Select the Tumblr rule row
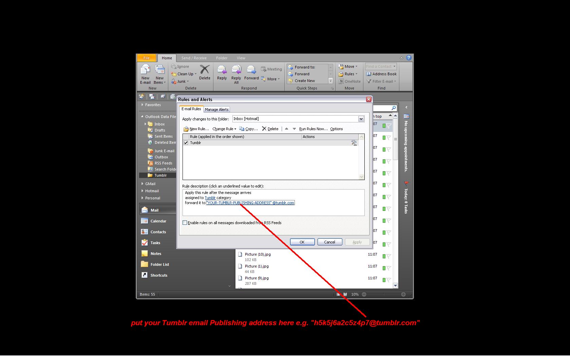 (x=270, y=143)
